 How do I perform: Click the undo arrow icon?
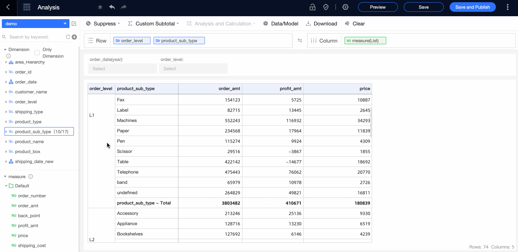(112, 7)
